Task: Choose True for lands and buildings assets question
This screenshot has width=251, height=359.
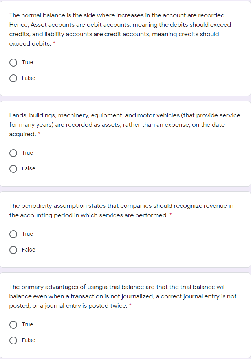Action: 13,153
